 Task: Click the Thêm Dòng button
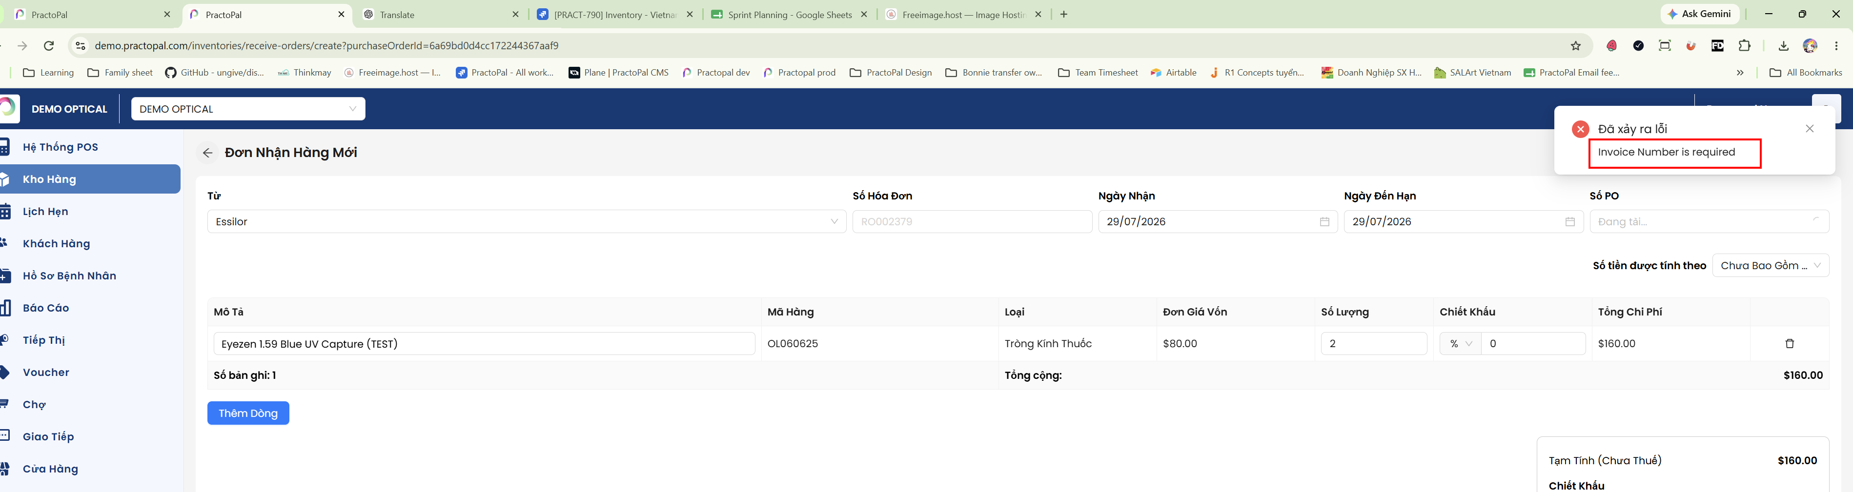[248, 413]
